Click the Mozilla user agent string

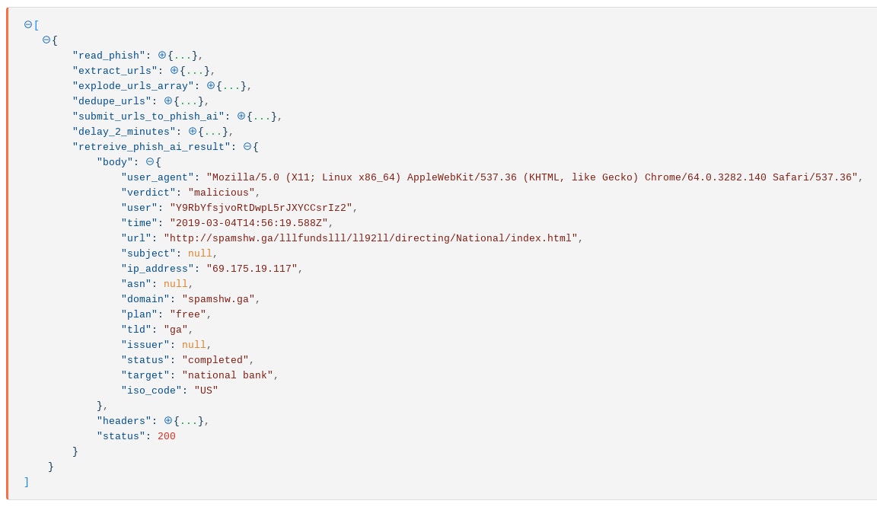531,177
